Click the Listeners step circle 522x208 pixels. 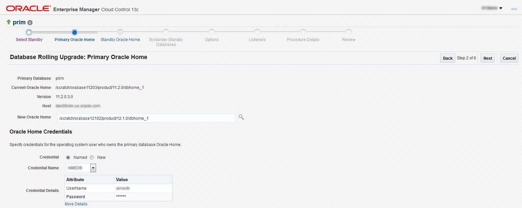click(x=257, y=32)
